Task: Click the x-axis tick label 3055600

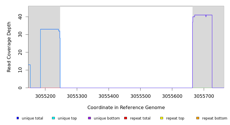Action: [x=172, y=96]
